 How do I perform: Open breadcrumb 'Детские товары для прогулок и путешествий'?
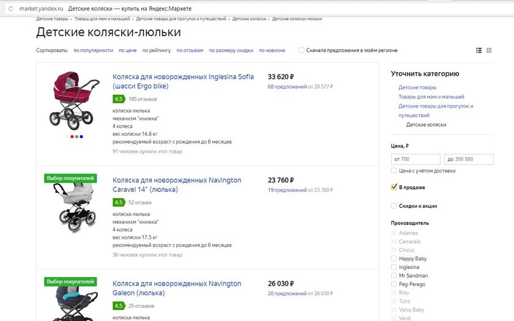181,19
